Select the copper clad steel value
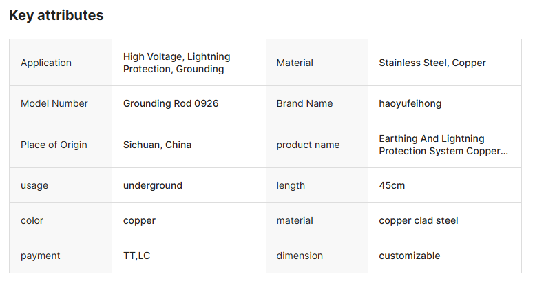 (418, 220)
